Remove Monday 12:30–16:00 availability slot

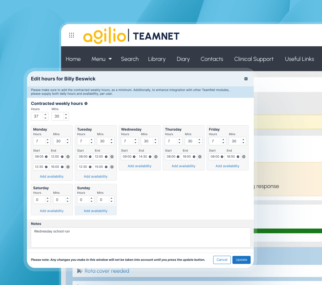(x=68, y=167)
